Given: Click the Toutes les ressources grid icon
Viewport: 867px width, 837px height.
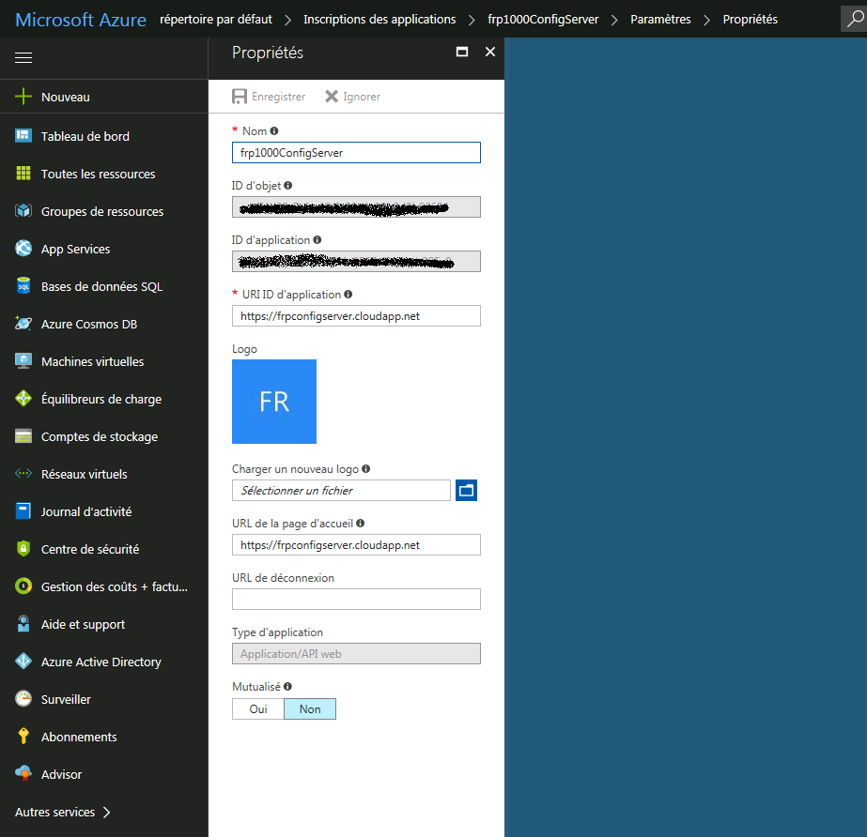Looking at the screenshot, I should click(23, 174).
